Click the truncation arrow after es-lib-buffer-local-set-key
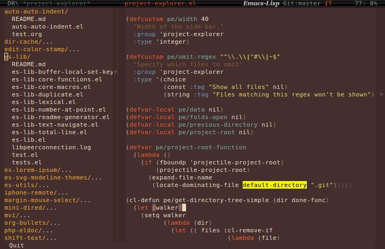Screen dimensions: 385x249 tap(115, 72)
